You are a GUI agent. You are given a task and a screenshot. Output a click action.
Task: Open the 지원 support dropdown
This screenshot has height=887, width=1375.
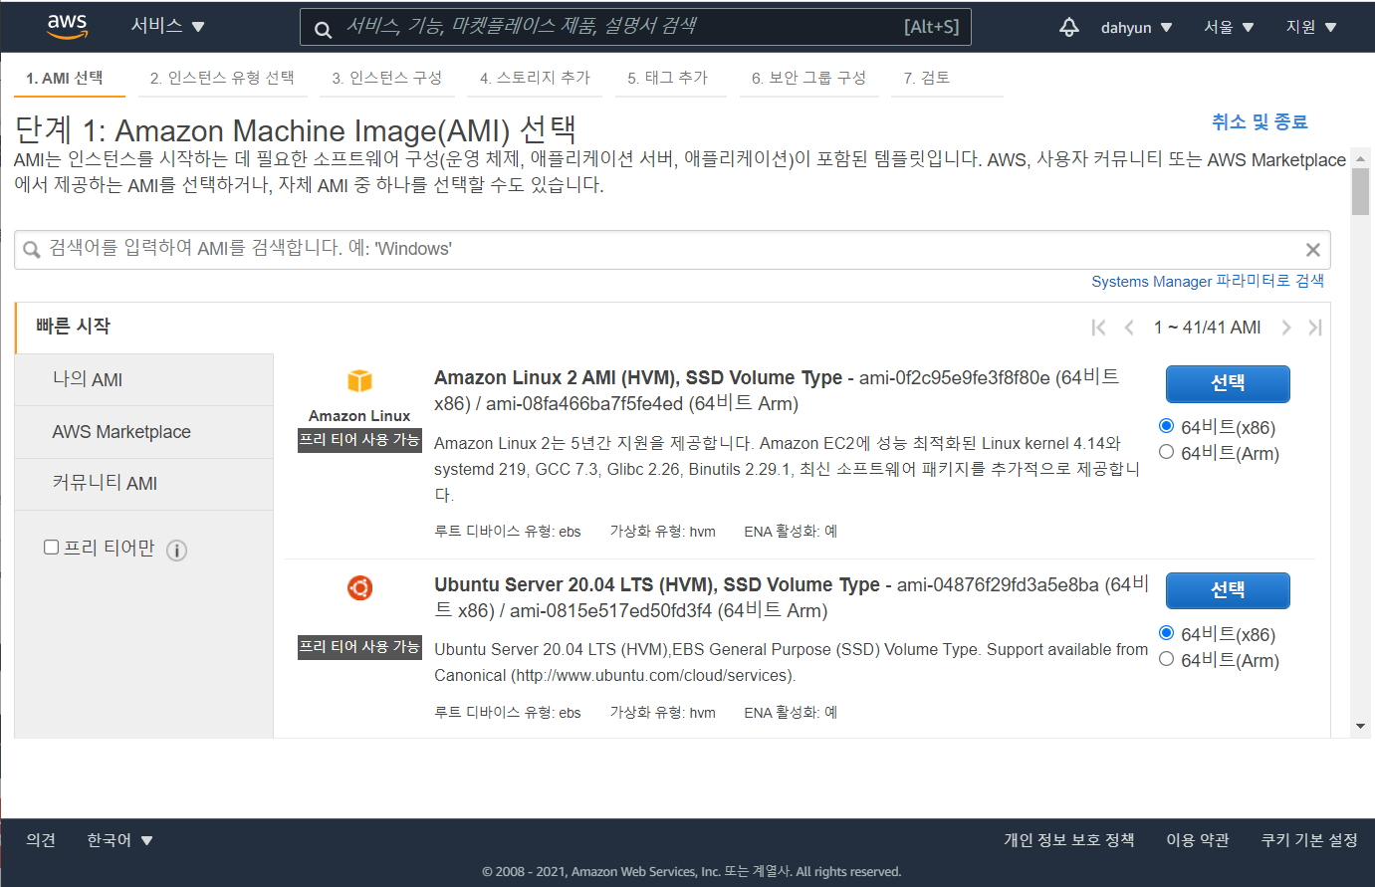click(1311, 28)
